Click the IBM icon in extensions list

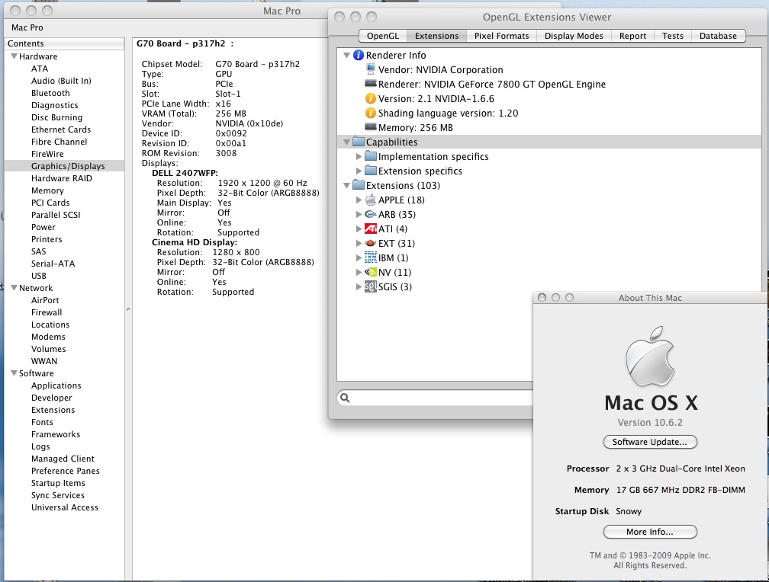tap(371, 257)
